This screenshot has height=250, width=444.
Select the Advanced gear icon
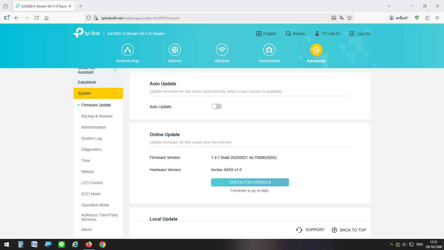tap(316, 50)
